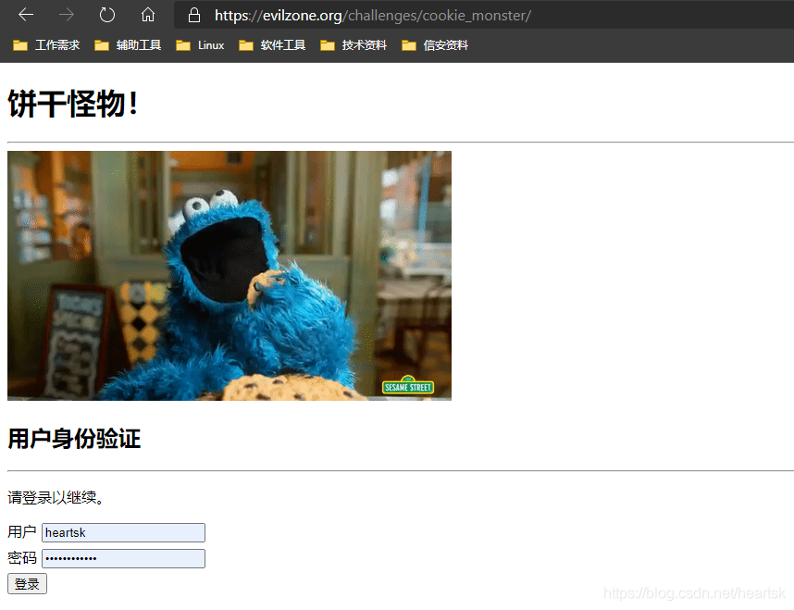Open the 技术资料 bookmarks dropdown
Viewport: 794px width, 610px height.
[x=364, y=44]
